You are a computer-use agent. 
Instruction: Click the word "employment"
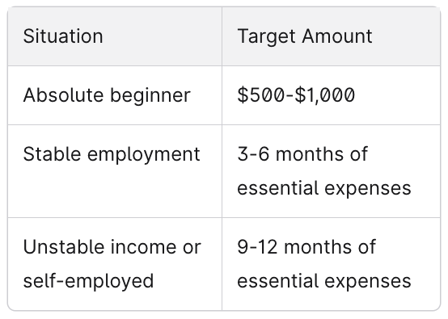point(144,156)
